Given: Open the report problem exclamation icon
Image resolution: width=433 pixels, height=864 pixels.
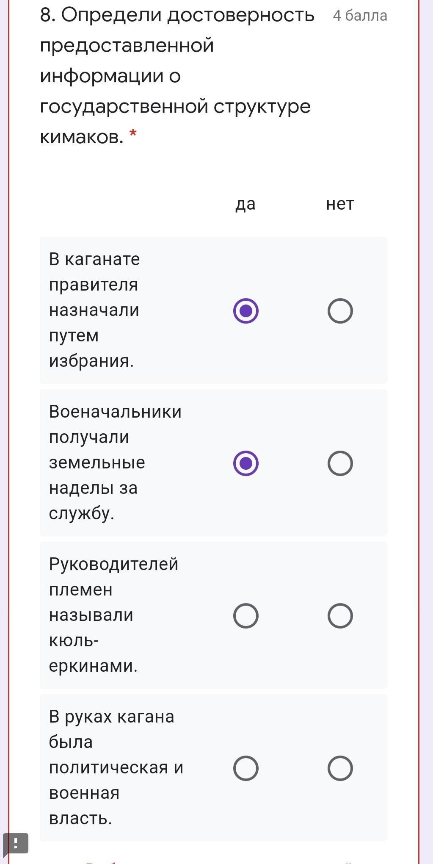Looking at the screenshot, I should 16,843.
